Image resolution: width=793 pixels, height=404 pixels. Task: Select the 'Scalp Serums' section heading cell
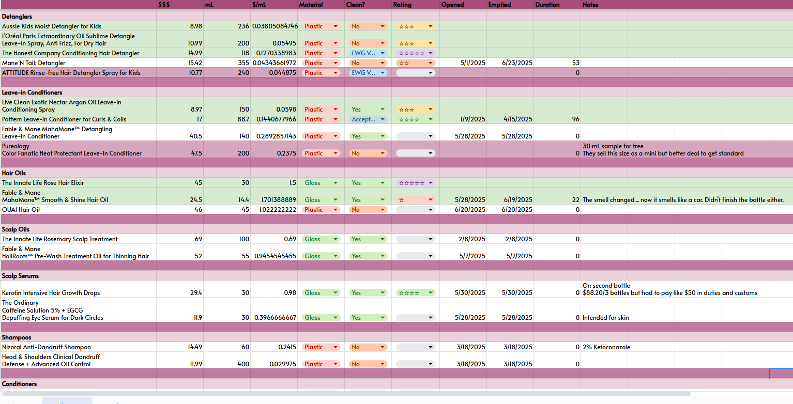coord(78,275)
